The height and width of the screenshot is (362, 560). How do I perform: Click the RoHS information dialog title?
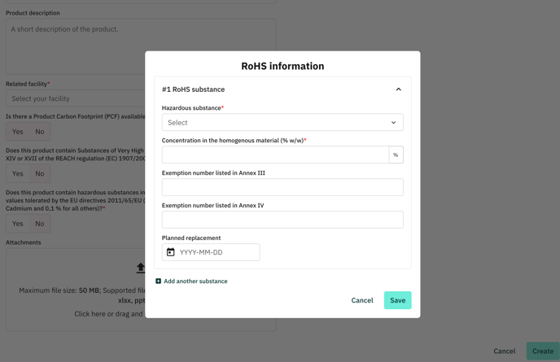(282, 66)
